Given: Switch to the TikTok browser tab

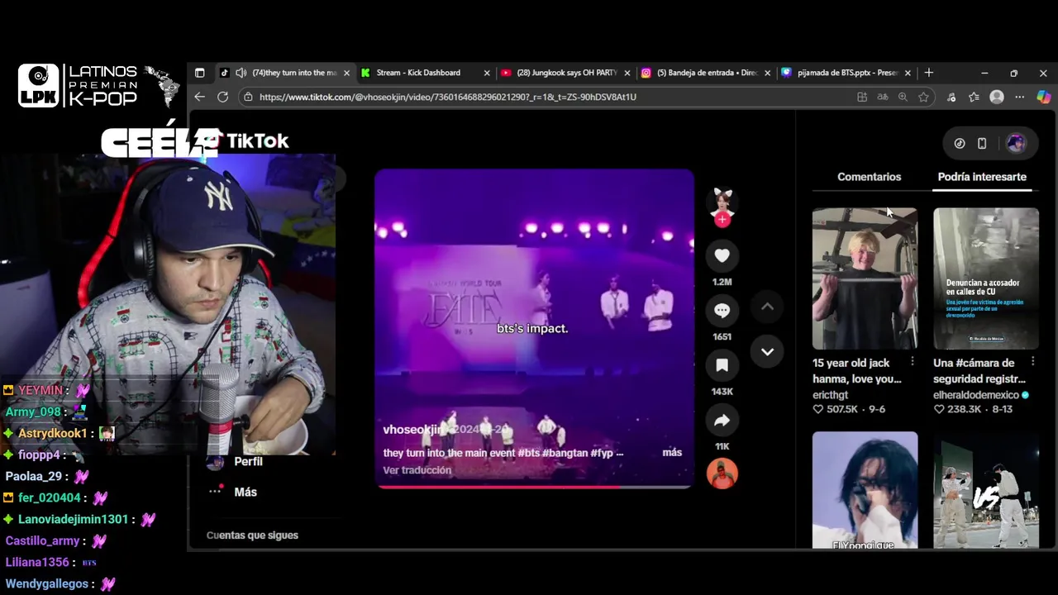Looking at the screenshot, I should (286, 73).
